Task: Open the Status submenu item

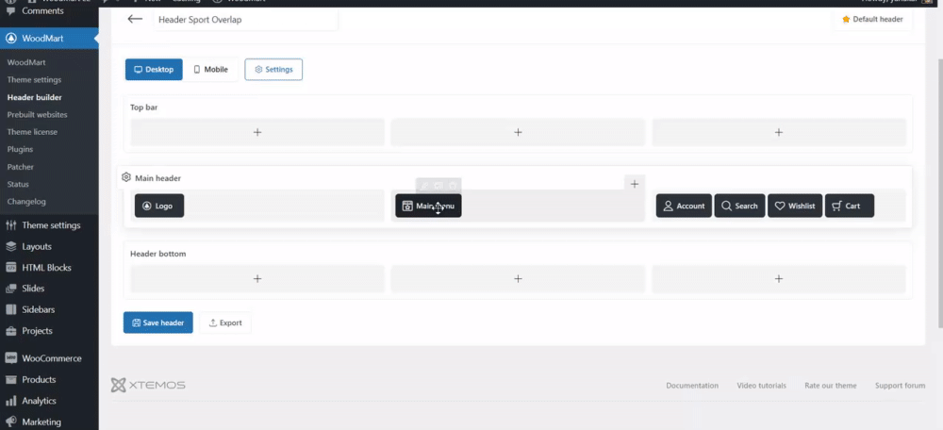Action: [18, 184]
